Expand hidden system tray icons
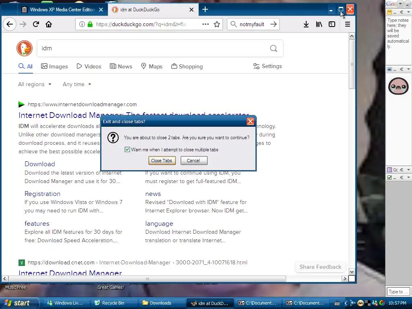 [346, 303]
